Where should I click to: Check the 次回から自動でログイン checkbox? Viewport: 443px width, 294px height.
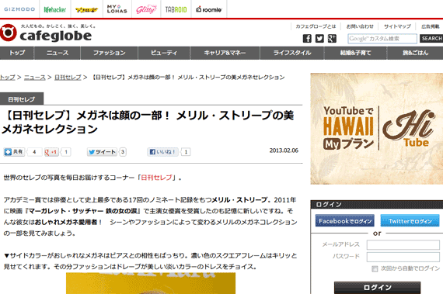(375, 268)
